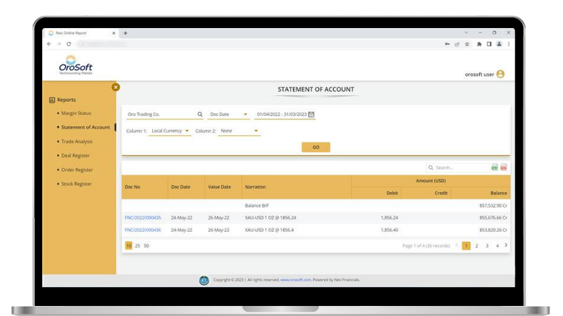Select Trade Analysis in the sidebar

point(76,141)
